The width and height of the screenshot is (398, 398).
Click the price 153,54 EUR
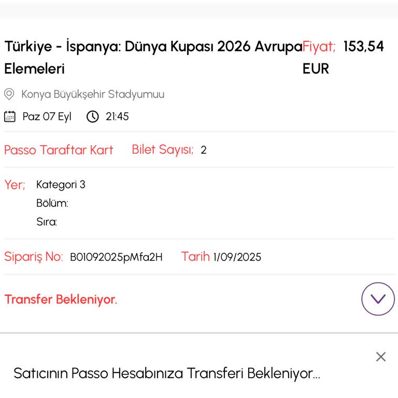pyautogui.click(x=363, y=47)
